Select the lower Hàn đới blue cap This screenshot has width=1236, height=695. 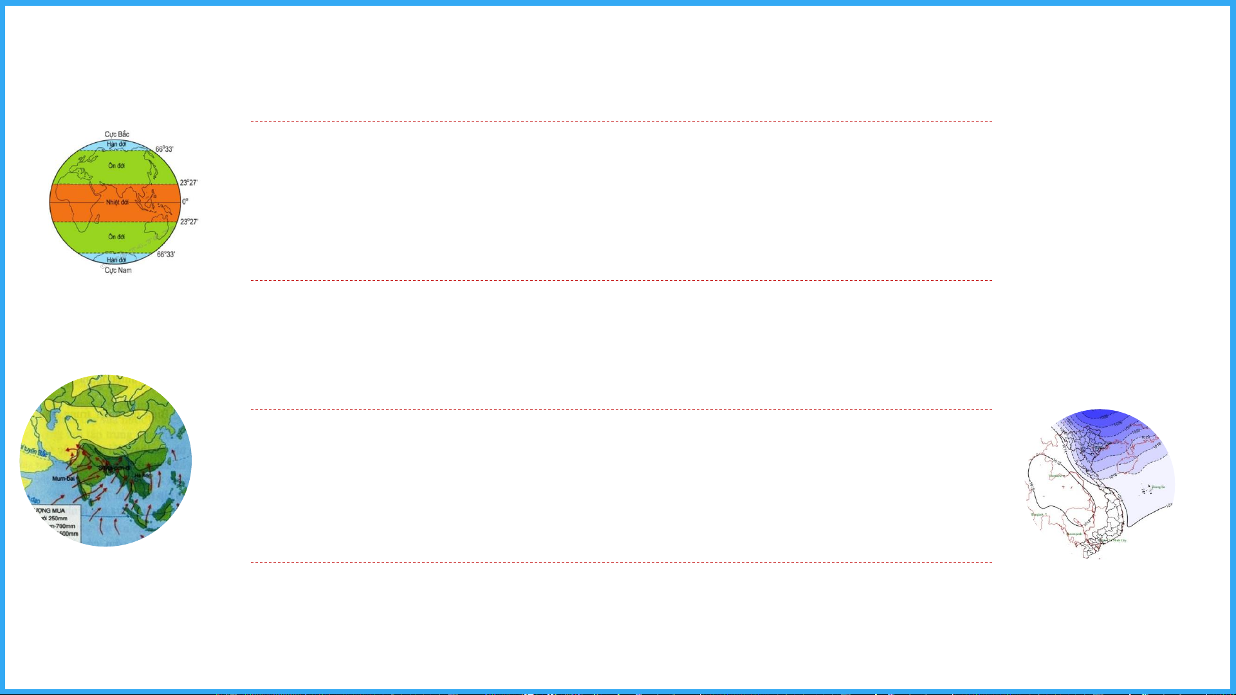pyautogui.click(x=116, y=259)
